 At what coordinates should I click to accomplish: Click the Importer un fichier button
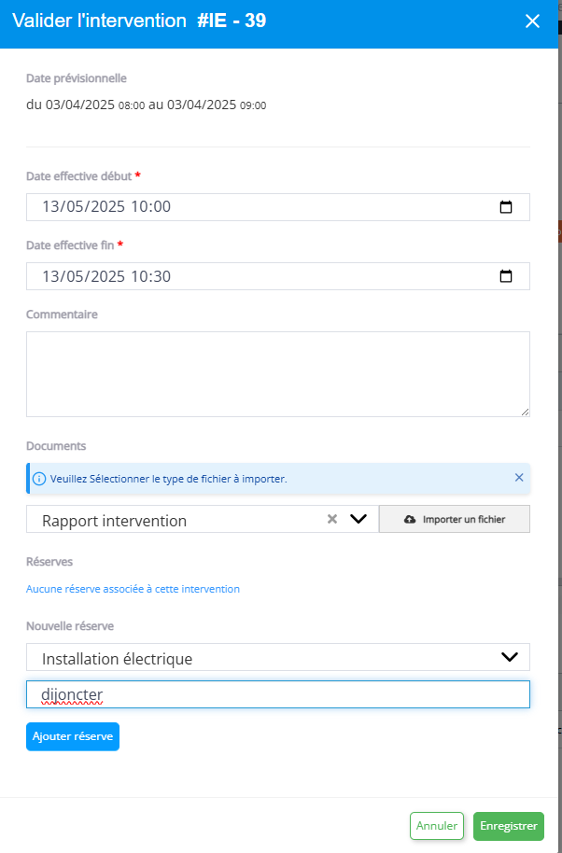tap(455, 519)
